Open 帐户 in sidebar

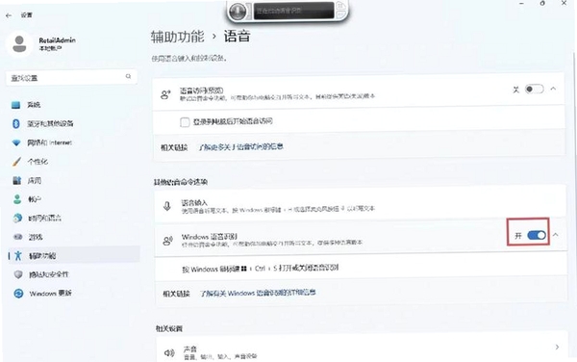tap(35, 199)
